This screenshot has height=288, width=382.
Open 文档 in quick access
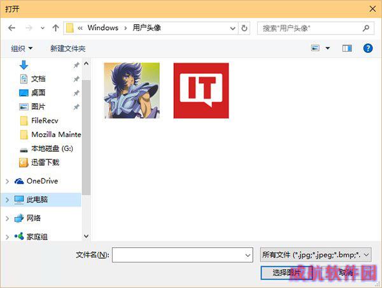38,79
